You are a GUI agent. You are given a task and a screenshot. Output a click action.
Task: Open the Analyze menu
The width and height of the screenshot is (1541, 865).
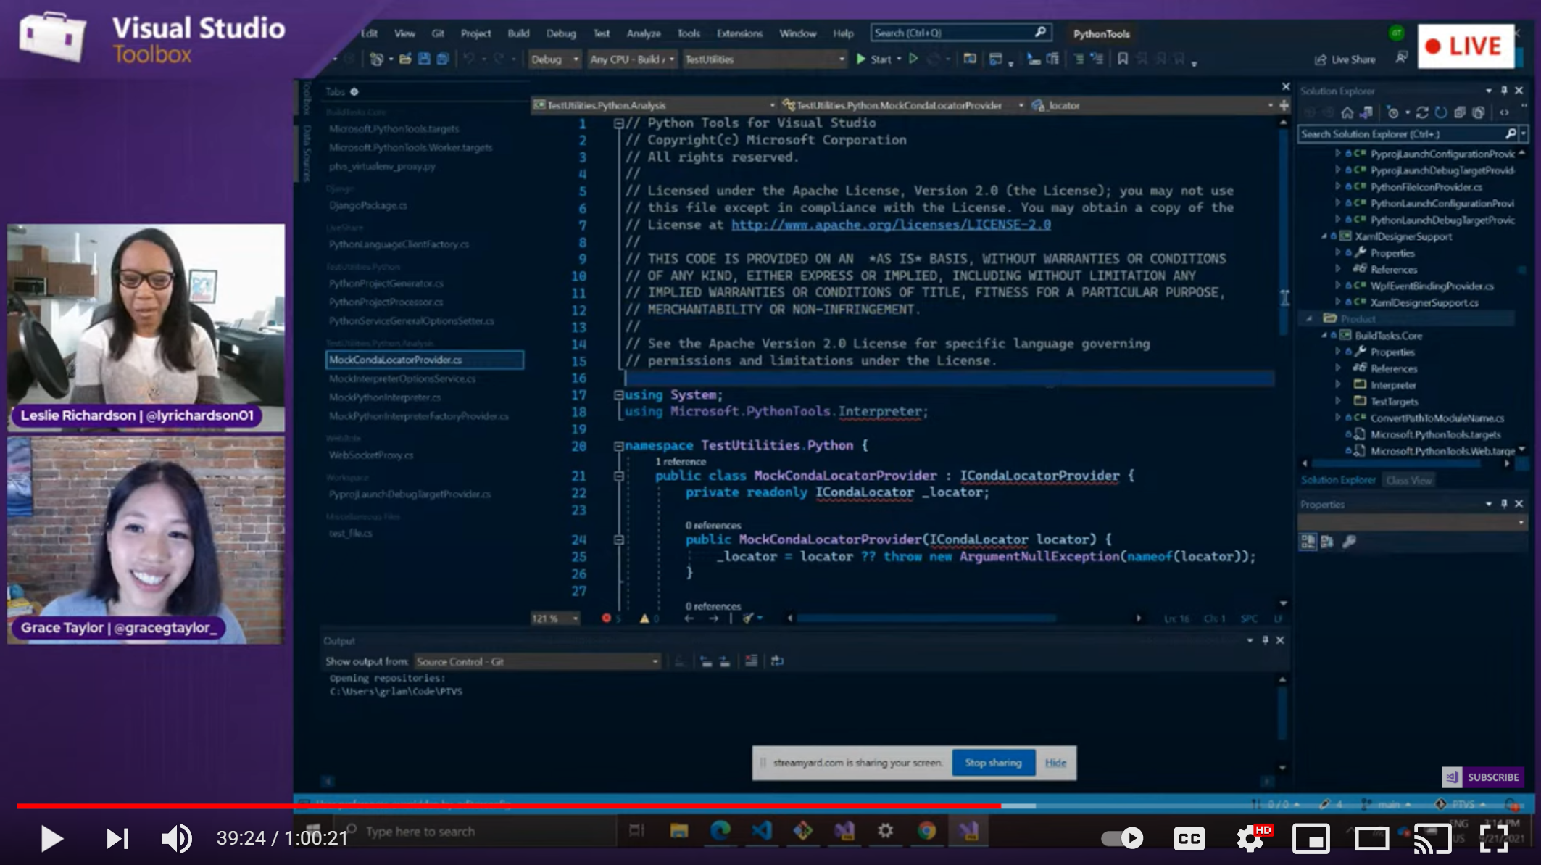point(644,33)
